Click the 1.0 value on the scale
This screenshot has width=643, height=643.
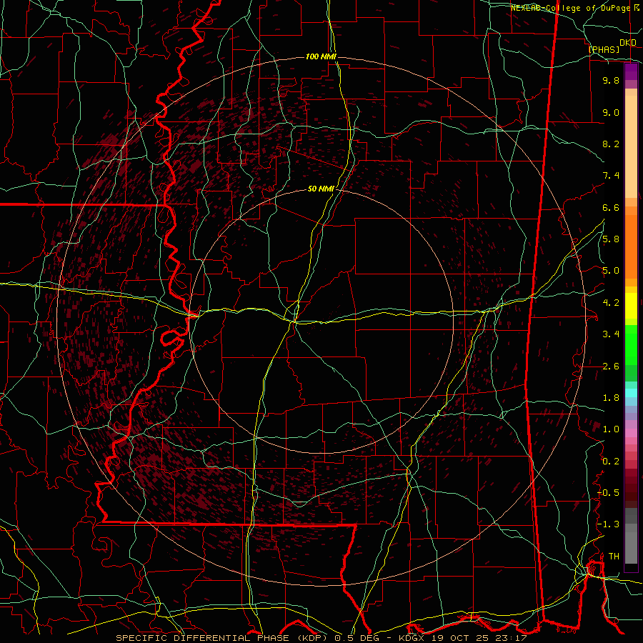tap(611, 429)
